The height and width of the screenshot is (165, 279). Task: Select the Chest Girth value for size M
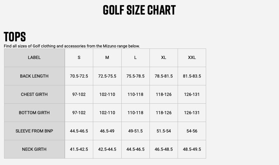click(x=107, y=94)
